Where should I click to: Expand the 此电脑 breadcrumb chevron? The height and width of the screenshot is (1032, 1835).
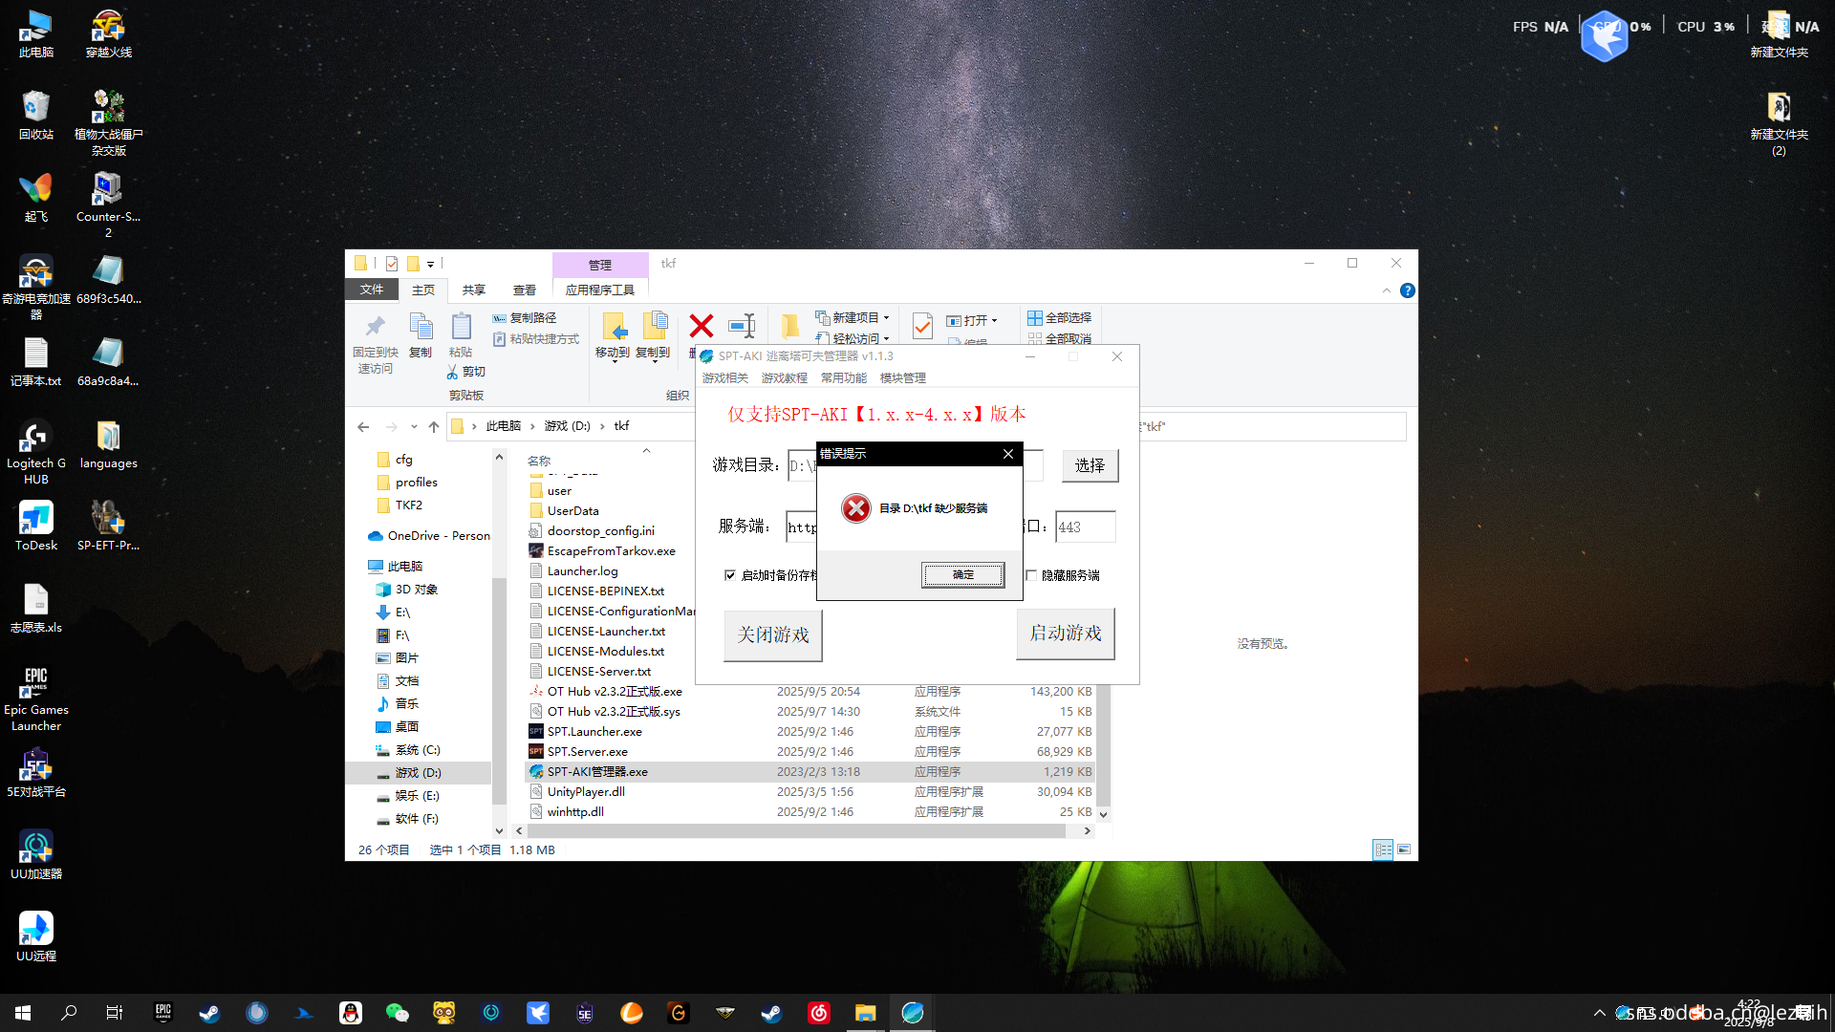(x=533, y=427)
